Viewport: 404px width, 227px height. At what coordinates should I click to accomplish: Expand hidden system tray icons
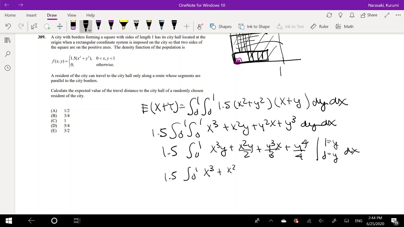[271, 221]
